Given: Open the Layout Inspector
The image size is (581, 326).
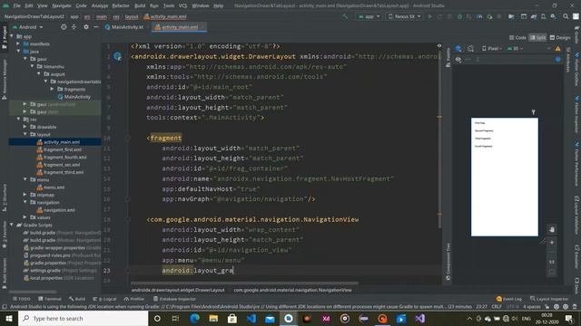Looking at the screenshot, I should pyautogui.click(x=549, y=299).
